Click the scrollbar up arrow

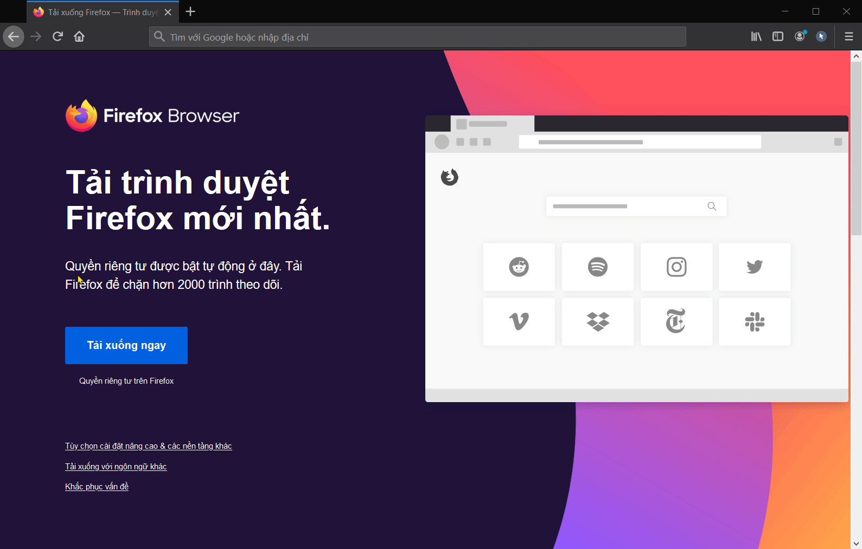[x=856, y=56]
